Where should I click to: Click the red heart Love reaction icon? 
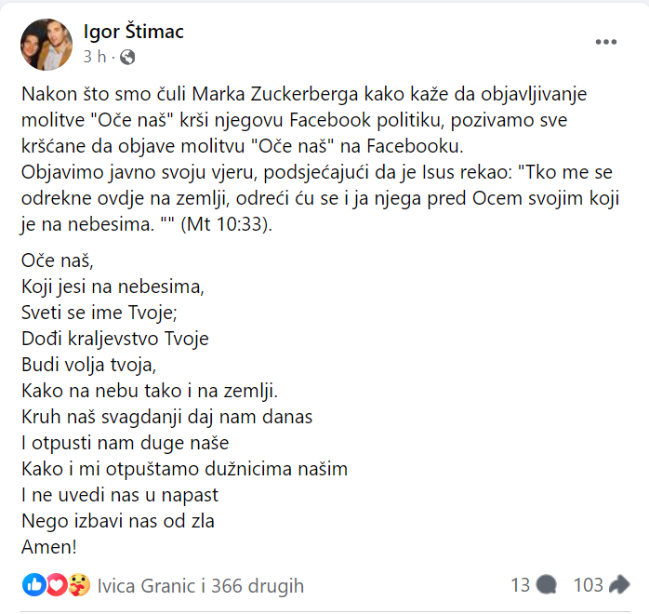coord(57,585)
